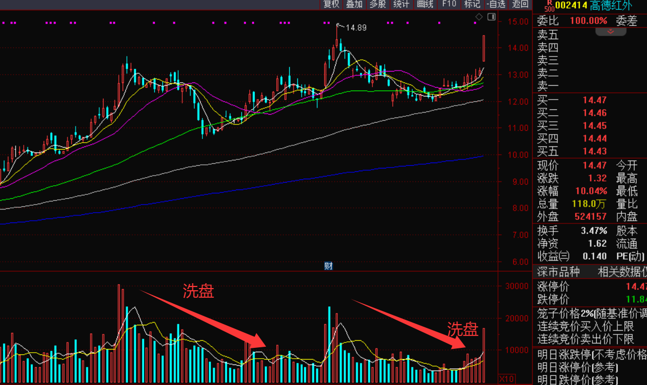This screenshot has width=647, height=385.
Task: Click the 标记 mark button
Action: coord(472,4)
